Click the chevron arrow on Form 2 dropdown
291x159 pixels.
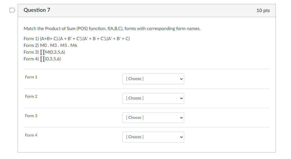tap(181, 98)
